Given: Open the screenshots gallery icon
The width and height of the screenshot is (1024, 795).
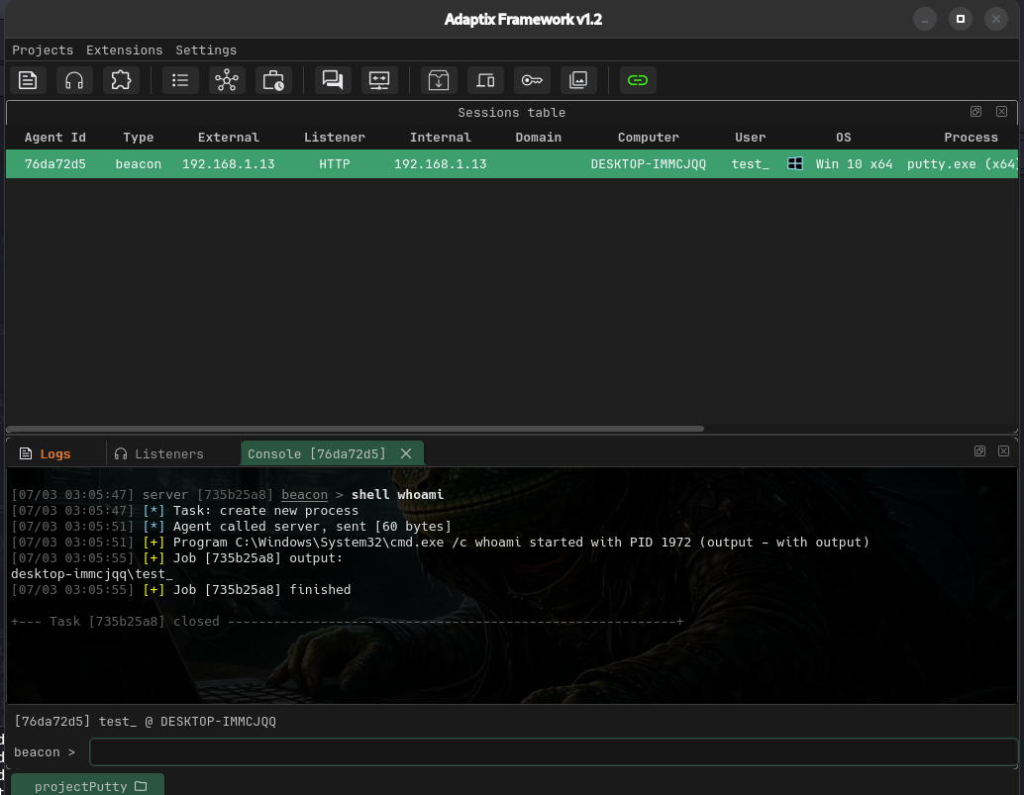Looking at the screenshot, I should point(578,81).
